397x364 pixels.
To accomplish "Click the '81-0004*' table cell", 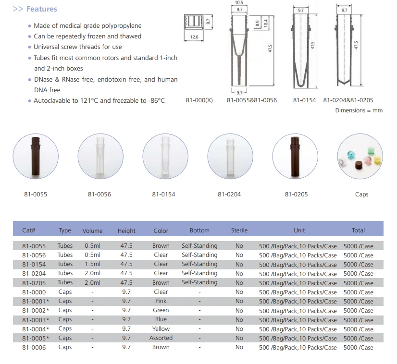I will [36, 329].
